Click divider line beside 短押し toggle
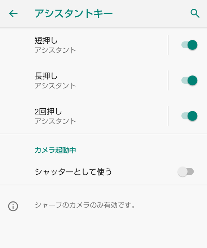The height and width of the screenshot is (248, 207). point(168,45)
